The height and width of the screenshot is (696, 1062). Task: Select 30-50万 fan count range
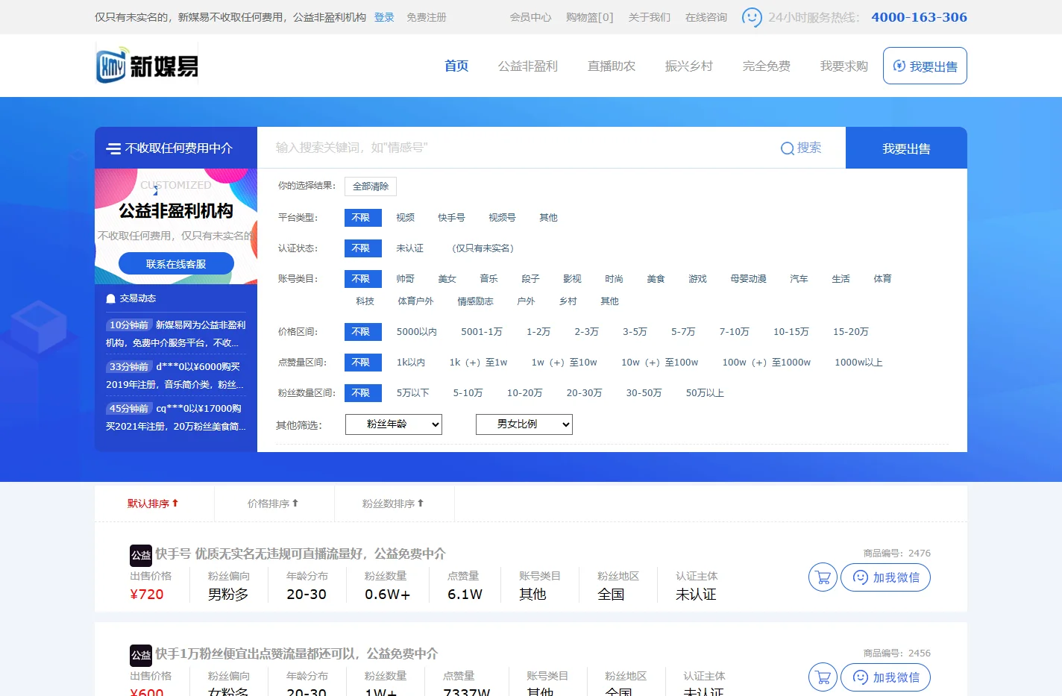click(x=644, y=393)
